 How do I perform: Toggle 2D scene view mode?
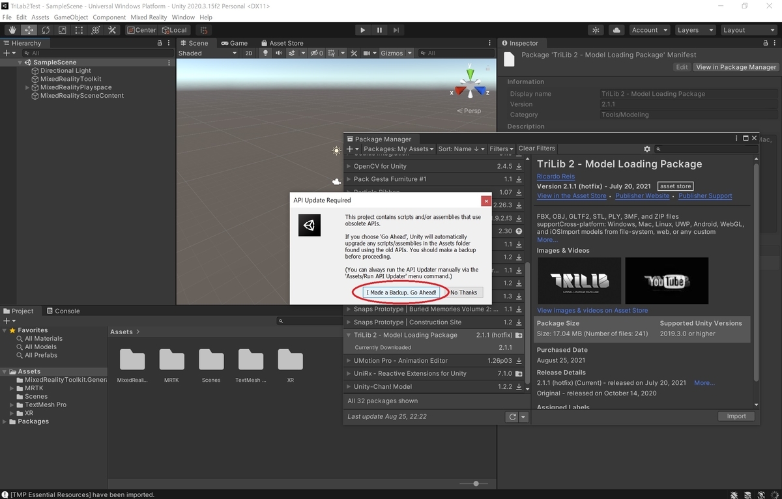249,53
